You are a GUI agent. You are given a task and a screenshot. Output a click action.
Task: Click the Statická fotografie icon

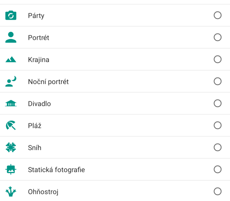[11, 169]
